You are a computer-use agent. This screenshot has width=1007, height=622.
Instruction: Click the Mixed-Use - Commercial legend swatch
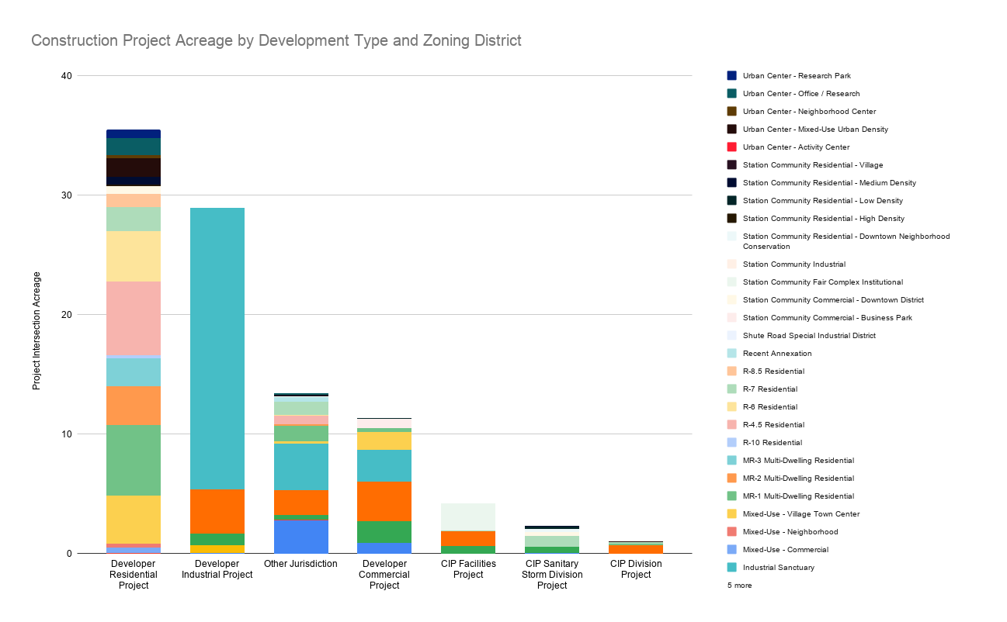click(732, 550)
